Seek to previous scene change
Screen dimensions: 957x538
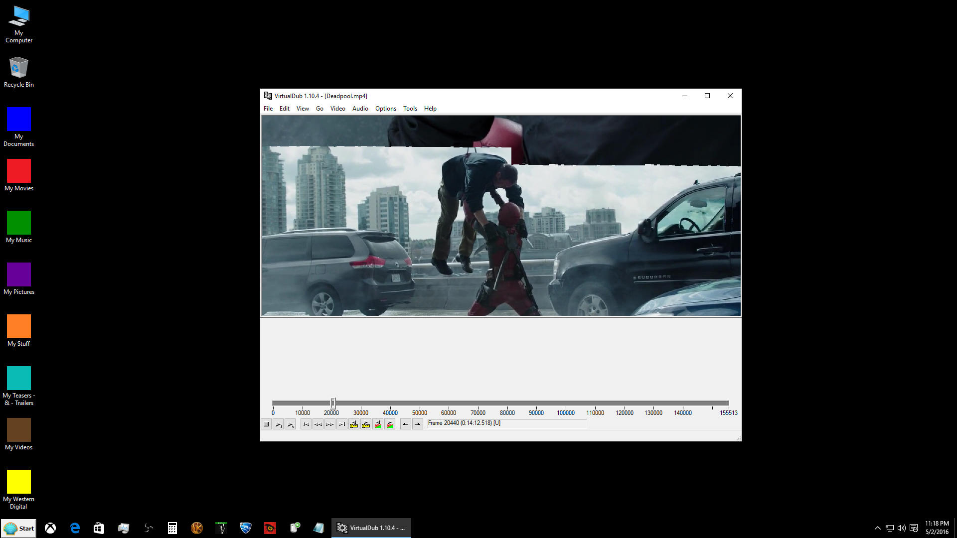378,424
